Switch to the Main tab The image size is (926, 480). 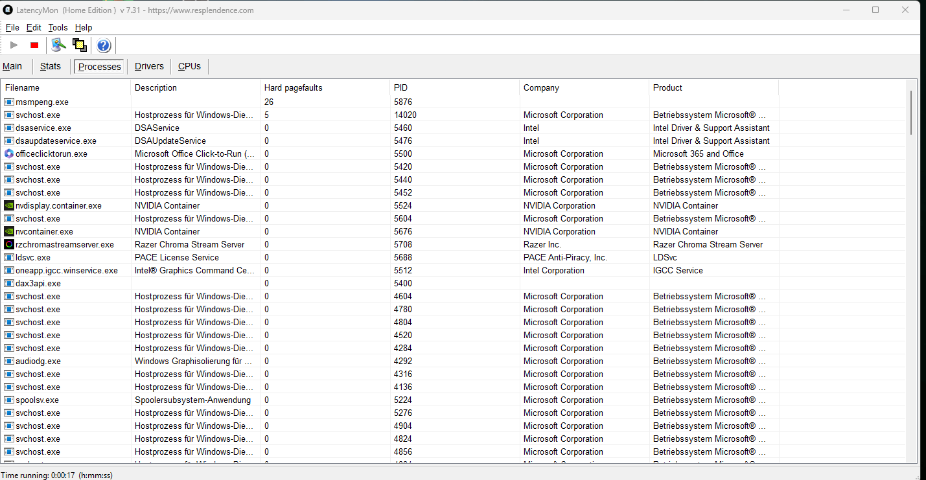tap(12, 66)
